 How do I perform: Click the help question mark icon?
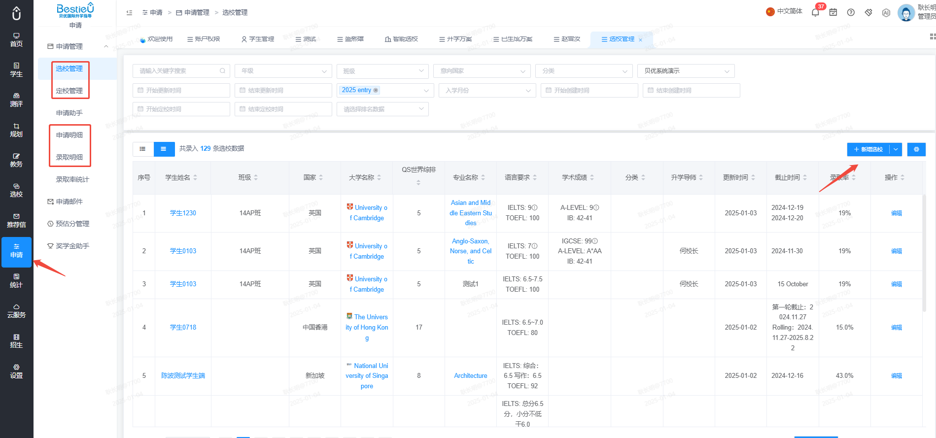click(x=851, y=12)
